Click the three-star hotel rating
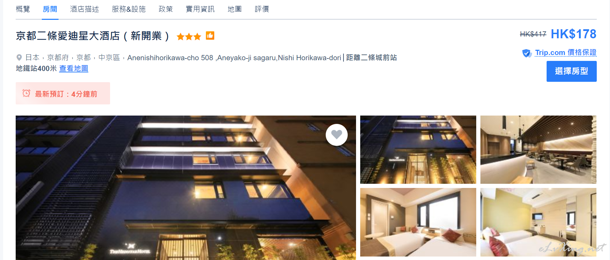Screen dimensions: 610x260 189,36
